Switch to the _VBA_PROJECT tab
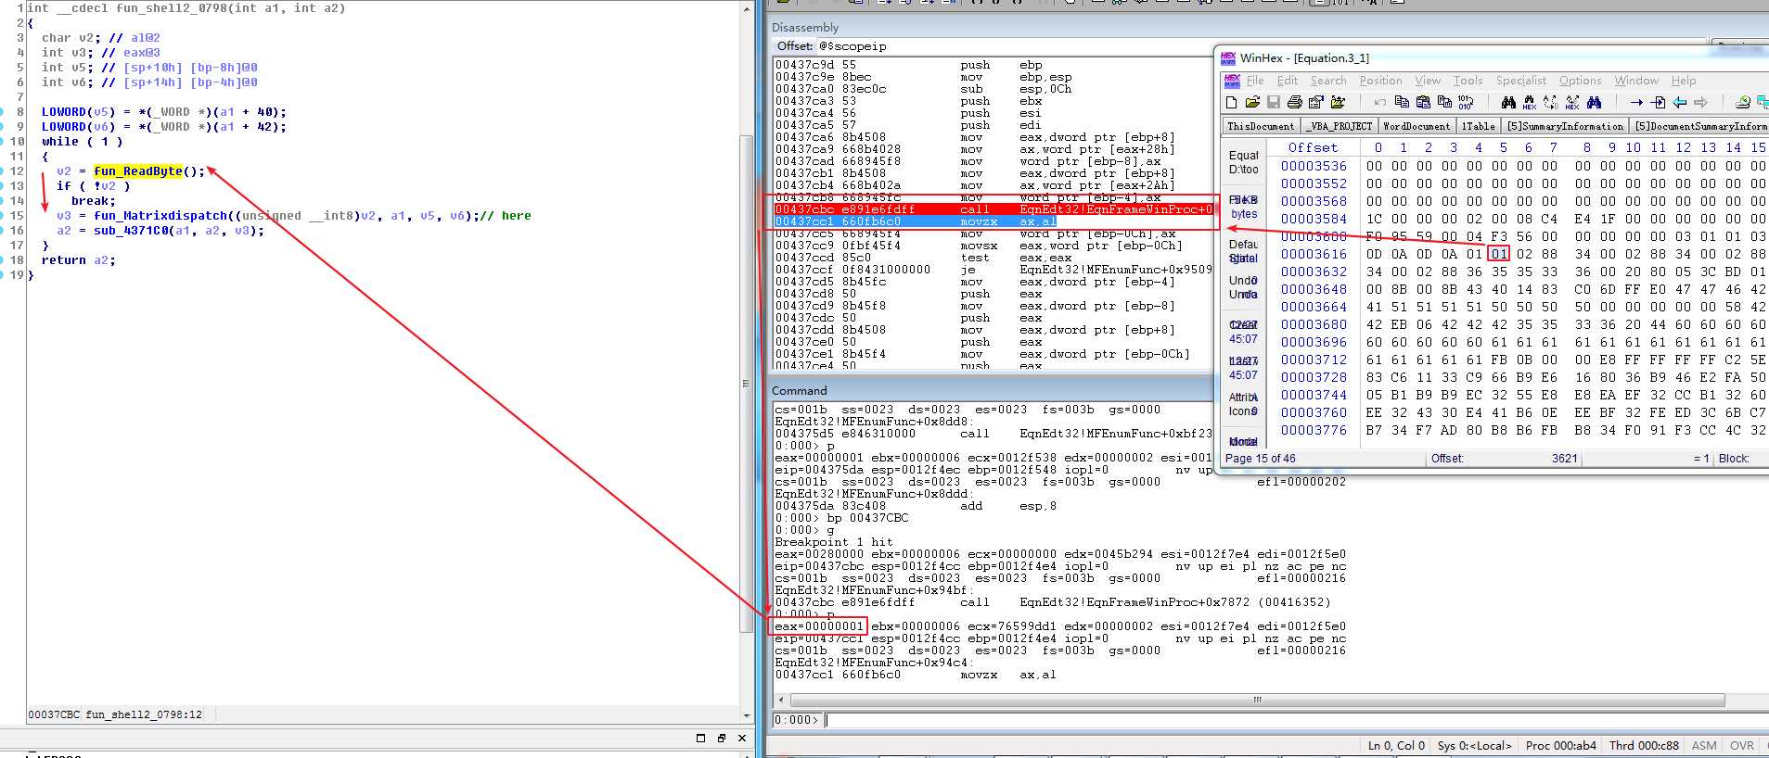 (1339, 126)
